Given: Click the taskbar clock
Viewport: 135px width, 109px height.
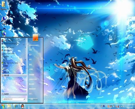Looking at the screenshot, I should pos(129,106).
